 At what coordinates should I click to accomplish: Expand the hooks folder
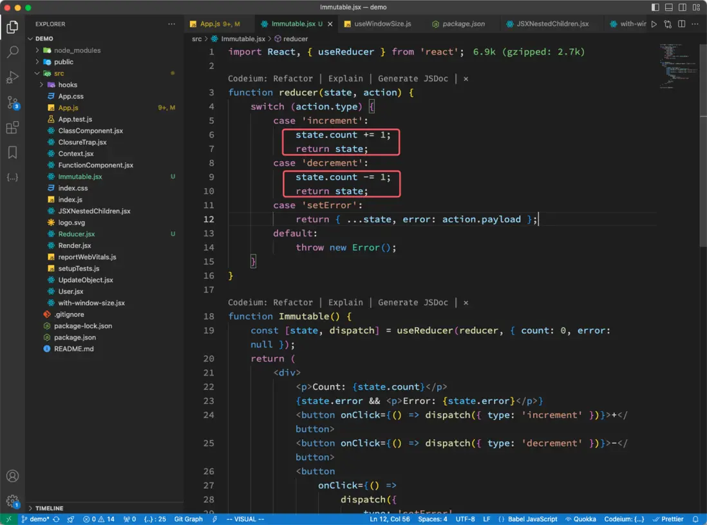tap(67, 84)
